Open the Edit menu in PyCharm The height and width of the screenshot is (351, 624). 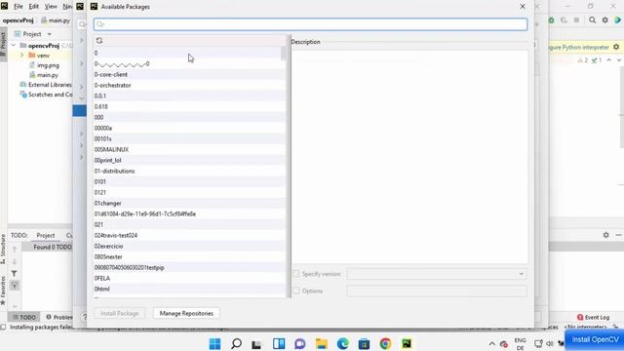point(34,7)
